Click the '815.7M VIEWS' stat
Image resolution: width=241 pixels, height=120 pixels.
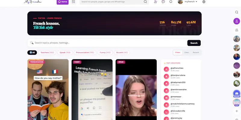[x=176, y=23]
